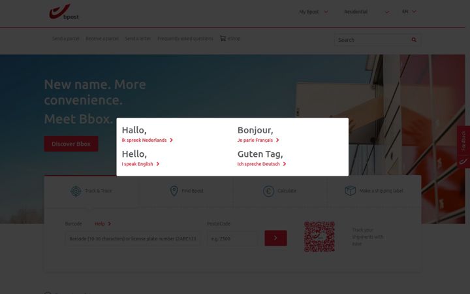The width and height of the screenshot is (470, 294).
Task: Switch to the Track & Trace tab
Action: [x=91, y=191]
